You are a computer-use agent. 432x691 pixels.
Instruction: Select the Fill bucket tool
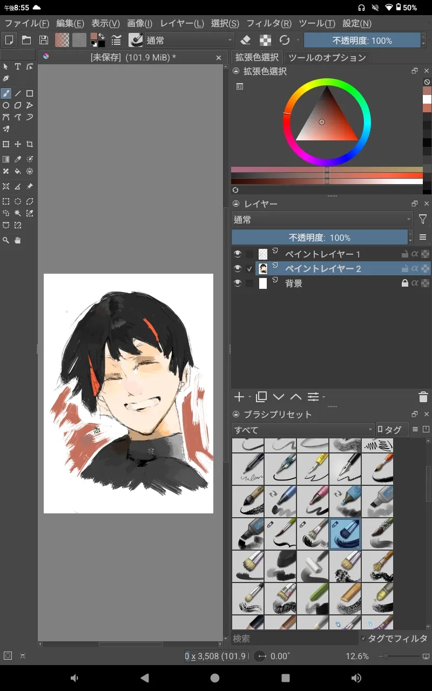point(18,171)
